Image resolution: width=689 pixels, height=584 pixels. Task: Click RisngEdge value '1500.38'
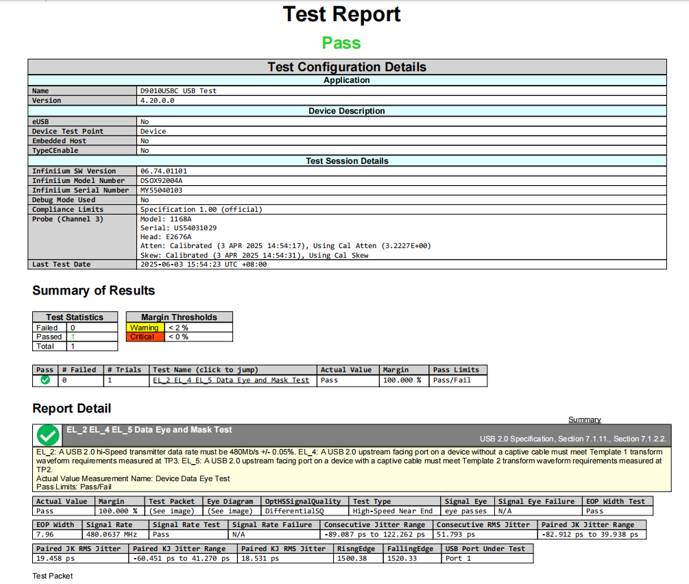tap(352, 559)
